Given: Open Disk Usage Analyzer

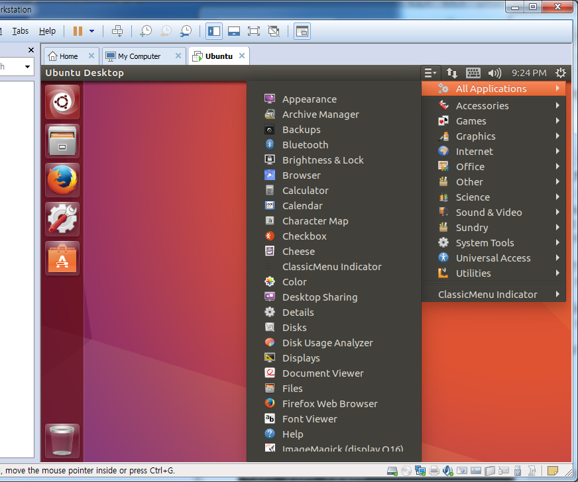Looking at the screenshot, I should coord(334,343).
